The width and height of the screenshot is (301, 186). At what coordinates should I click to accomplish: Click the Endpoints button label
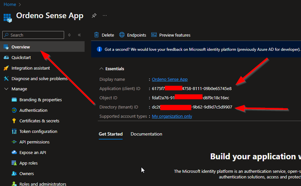click(x=136, y=35)
